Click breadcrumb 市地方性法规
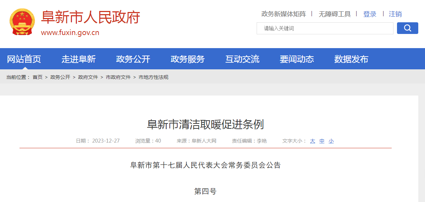This screenshot has height=202, width=425. pos(153,77)
